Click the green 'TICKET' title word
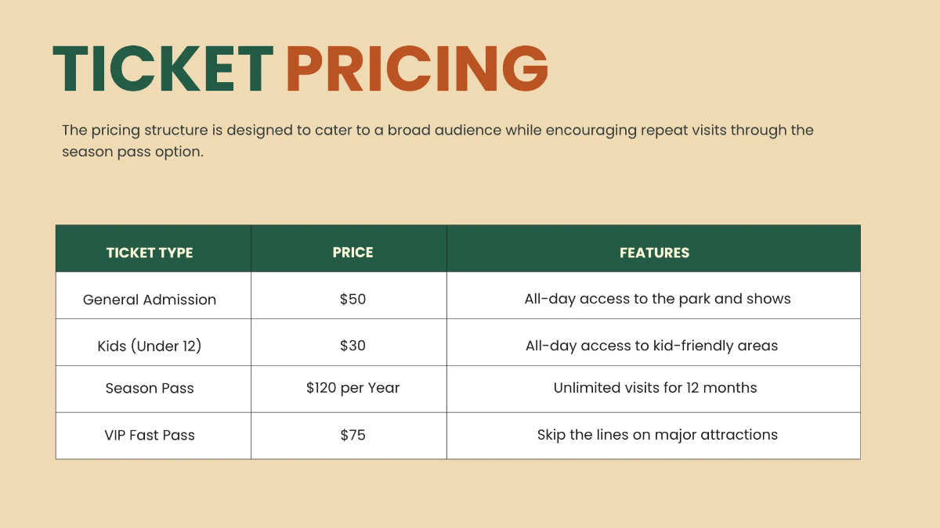940x528 pixels. (x=163, y=70)
